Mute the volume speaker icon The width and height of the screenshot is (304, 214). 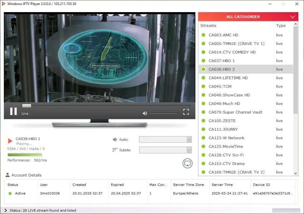click(x=144, y=113)
